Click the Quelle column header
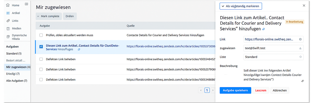Image resolution: width=312 pixels, height=103 pixels. pyautogui.click(x=131, y=26)
